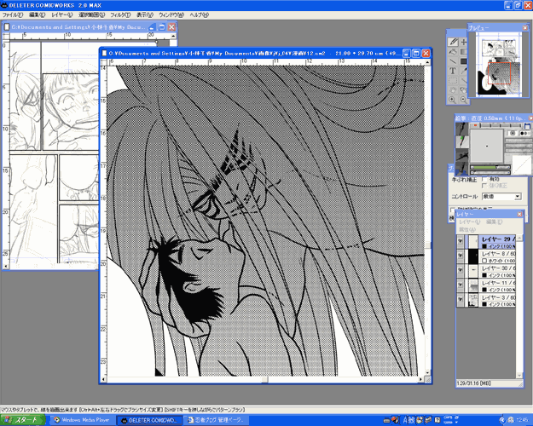533x426 pixels.
Task: Switch to Windows Media Player taskbar button
Action: click(x=82, y=420)
